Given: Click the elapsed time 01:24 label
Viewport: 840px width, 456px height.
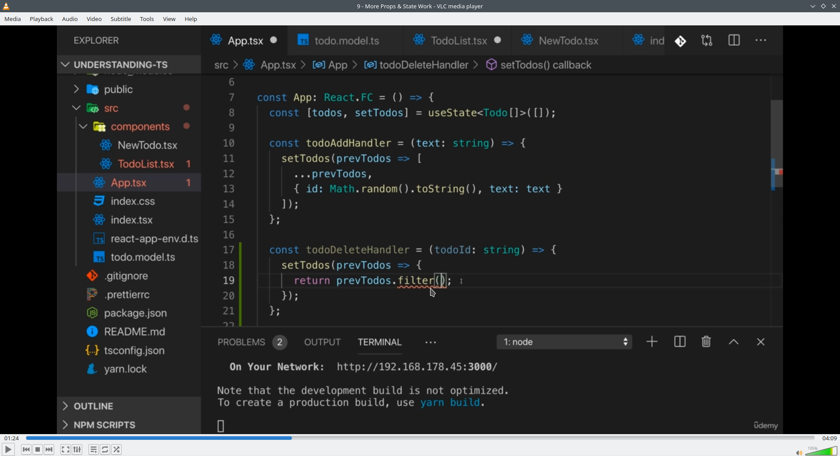Looking at the screenshot, I should [12, 438].
